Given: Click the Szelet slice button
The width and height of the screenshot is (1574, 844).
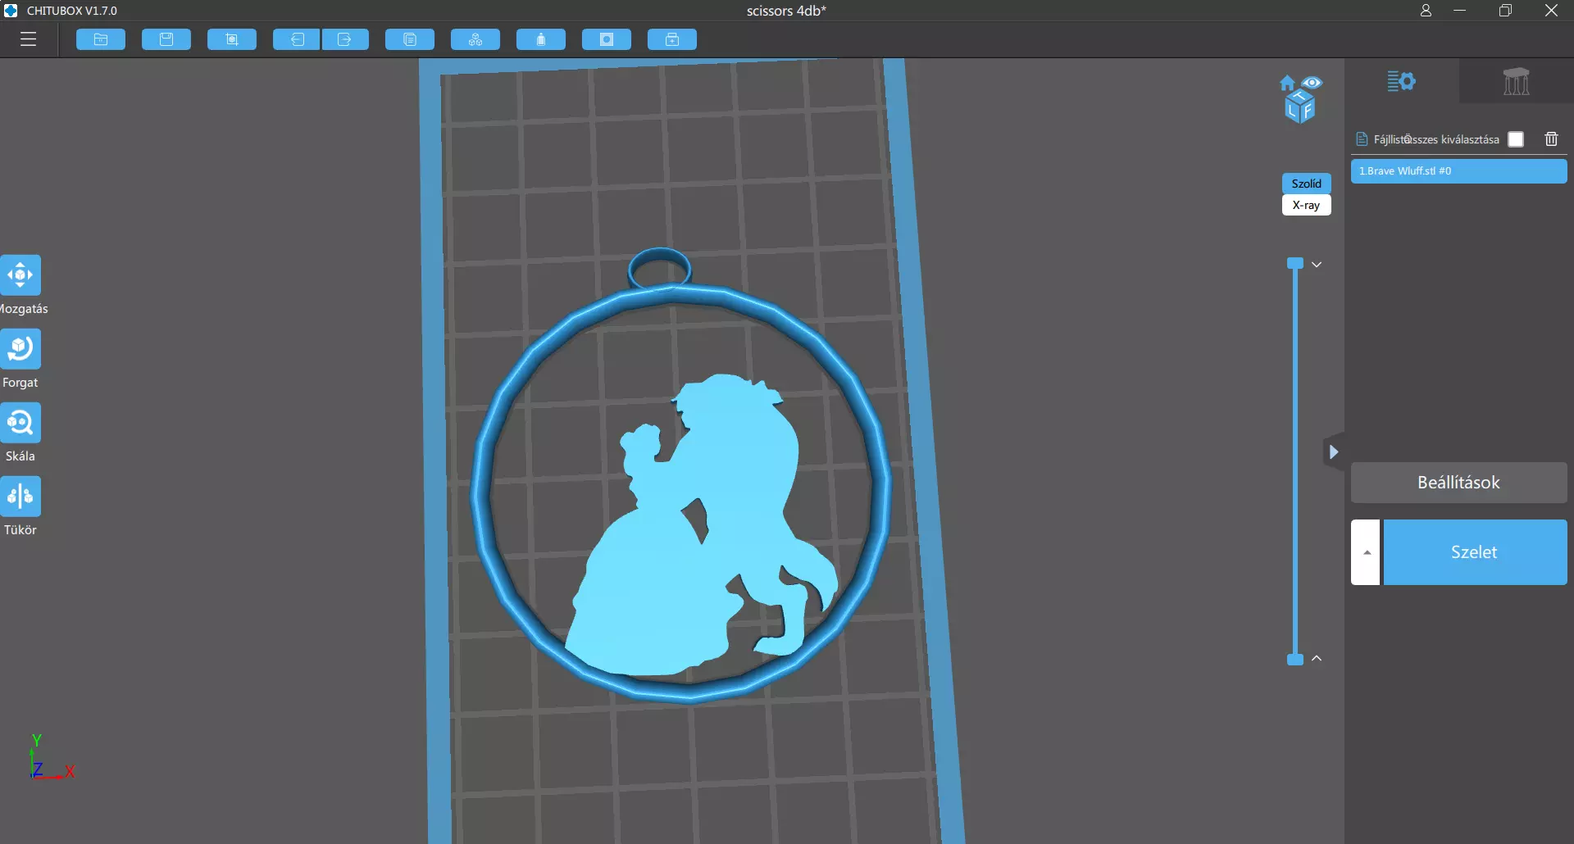Looking at the screenshot, I should click(1475, 552).
